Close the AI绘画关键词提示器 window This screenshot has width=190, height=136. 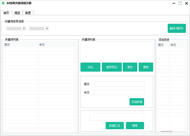pos(187,3)
